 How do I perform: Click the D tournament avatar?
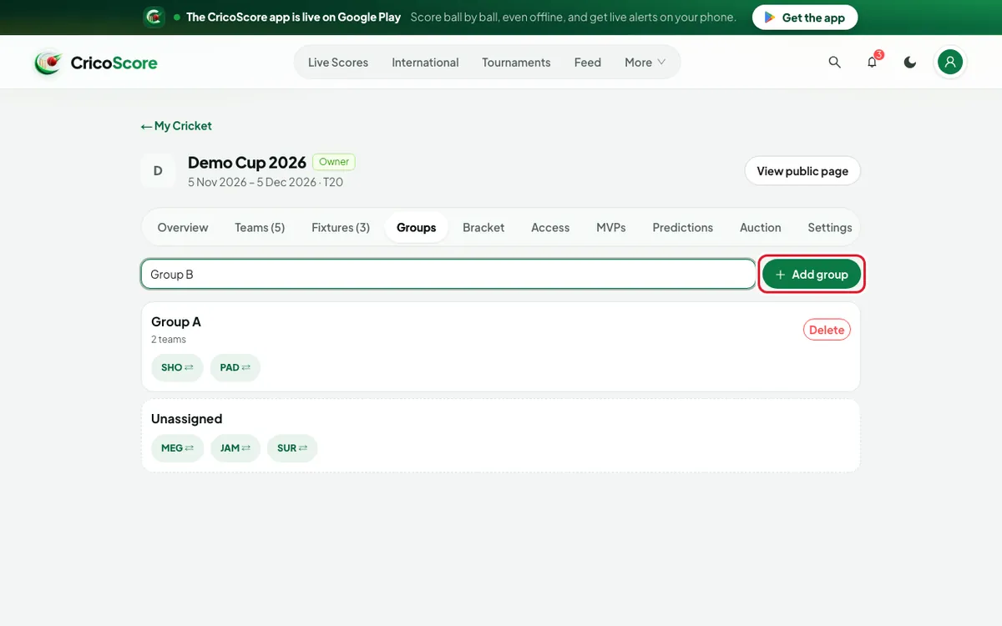coord(158,171)
